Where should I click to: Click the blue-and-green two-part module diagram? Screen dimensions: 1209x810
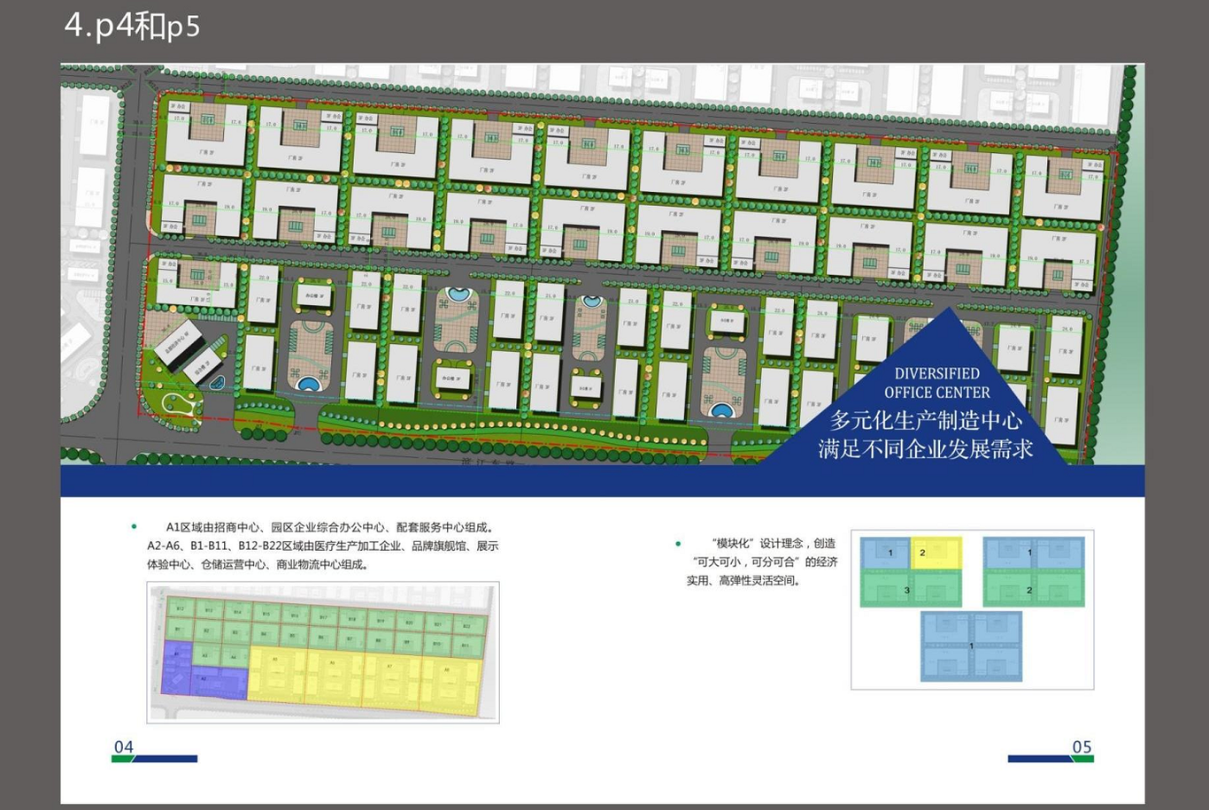[x=1034, y=571]
